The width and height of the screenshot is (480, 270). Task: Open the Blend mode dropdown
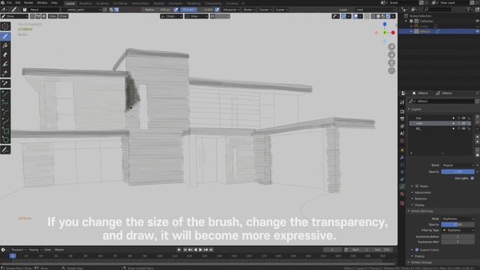(457, 165)
